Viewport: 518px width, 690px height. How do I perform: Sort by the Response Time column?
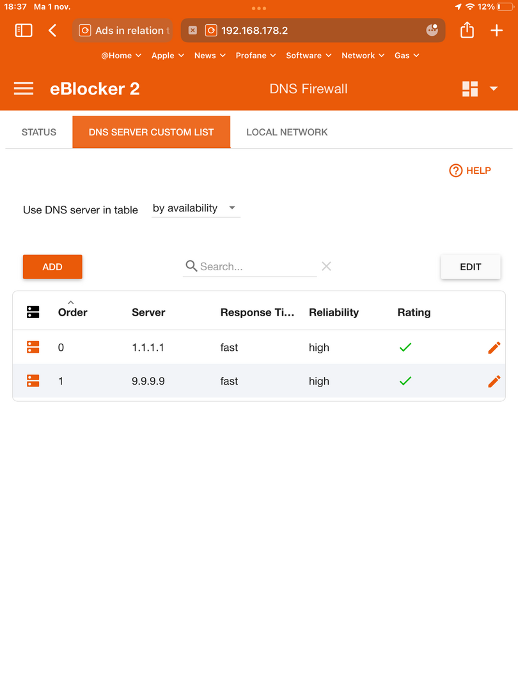tap(257, 312)
